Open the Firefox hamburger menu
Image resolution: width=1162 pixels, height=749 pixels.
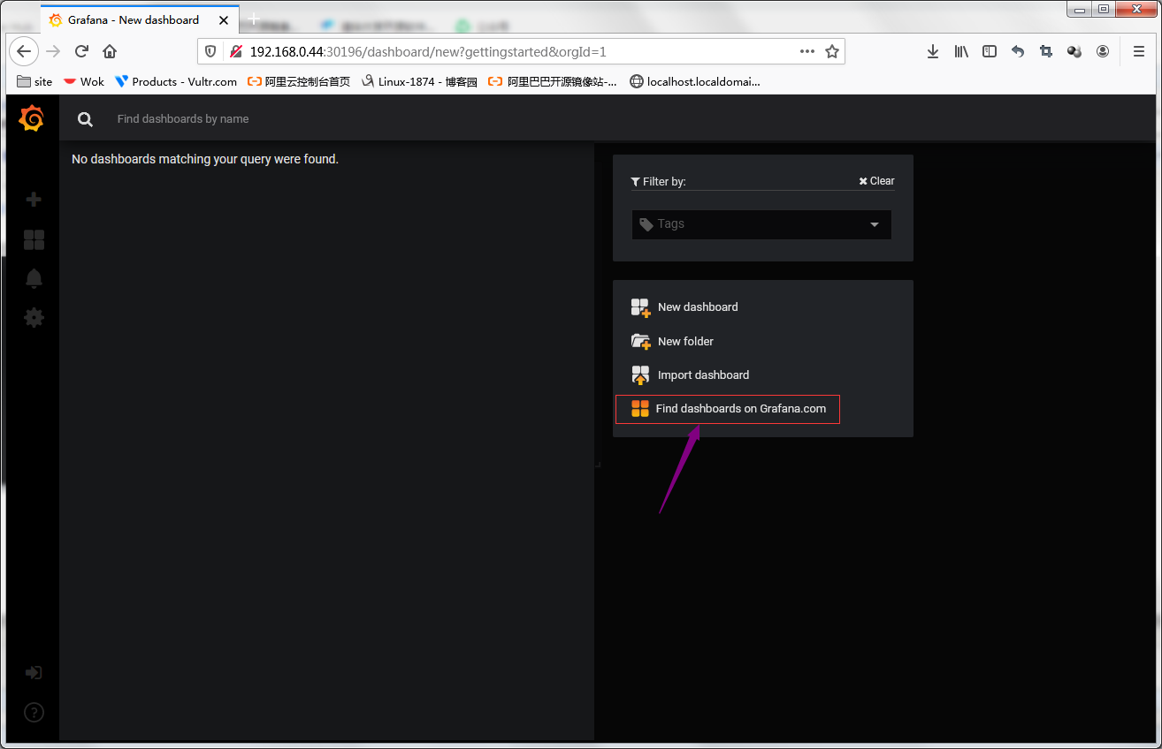[1139, 51]
